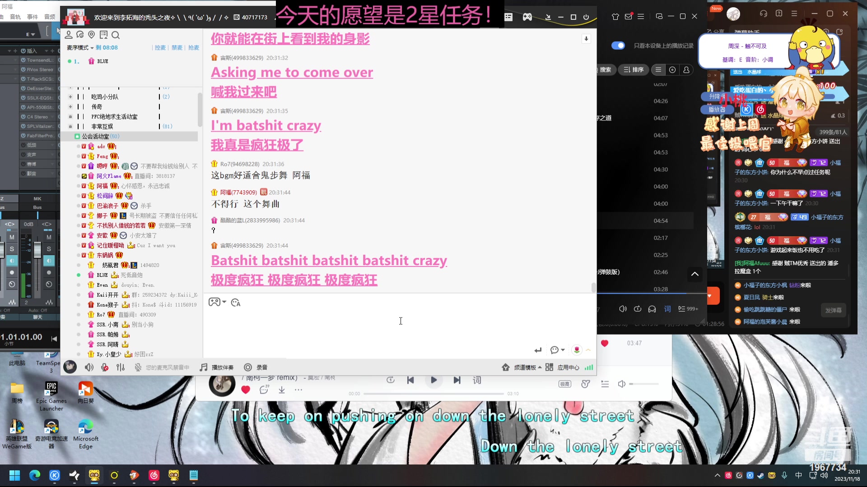The height and width of the screenshot is (487, 867).
Task: Open help question icon in live stream window
Action: pos(779,14)
